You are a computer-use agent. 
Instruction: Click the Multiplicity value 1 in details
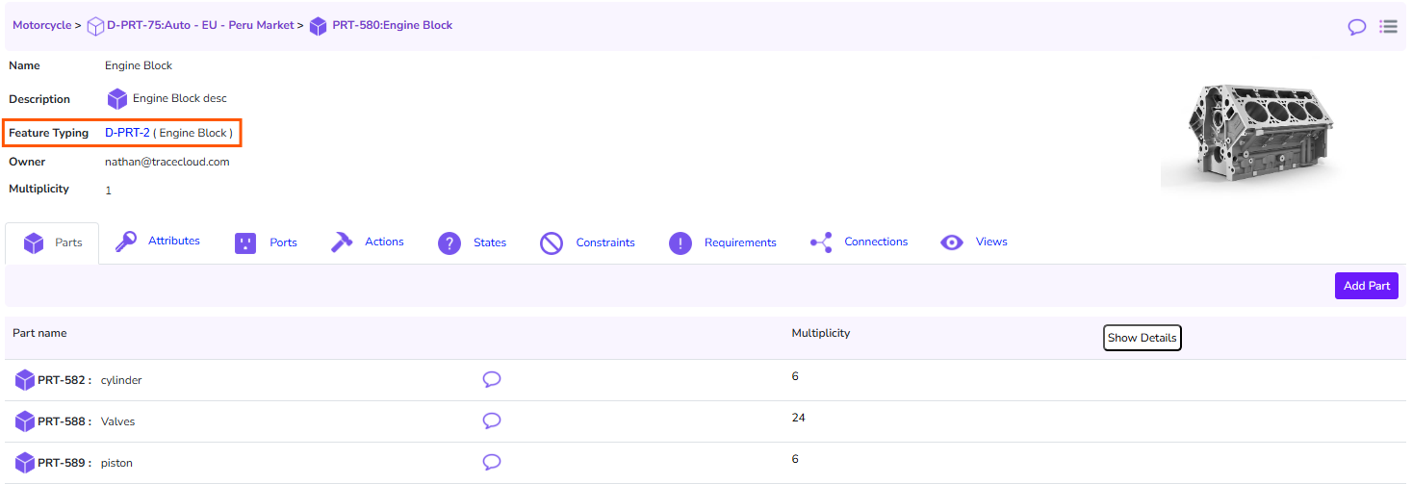tap(109, 191)
